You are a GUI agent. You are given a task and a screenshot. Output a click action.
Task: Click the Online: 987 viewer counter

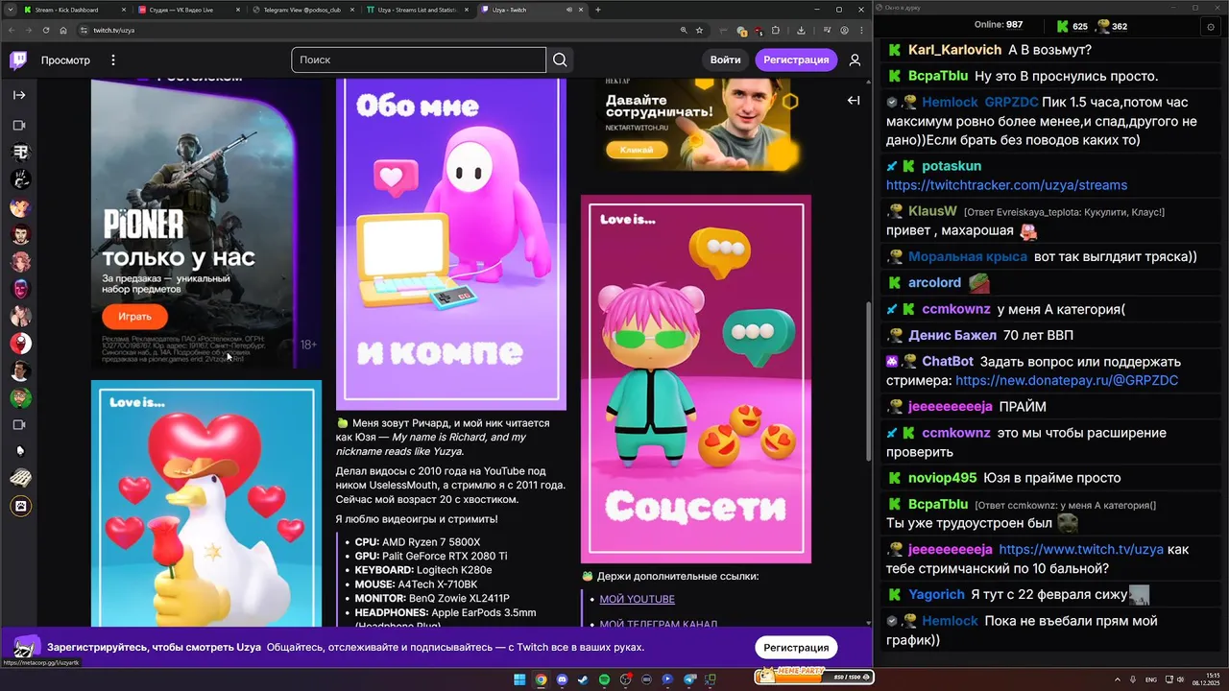coord(999,25)
